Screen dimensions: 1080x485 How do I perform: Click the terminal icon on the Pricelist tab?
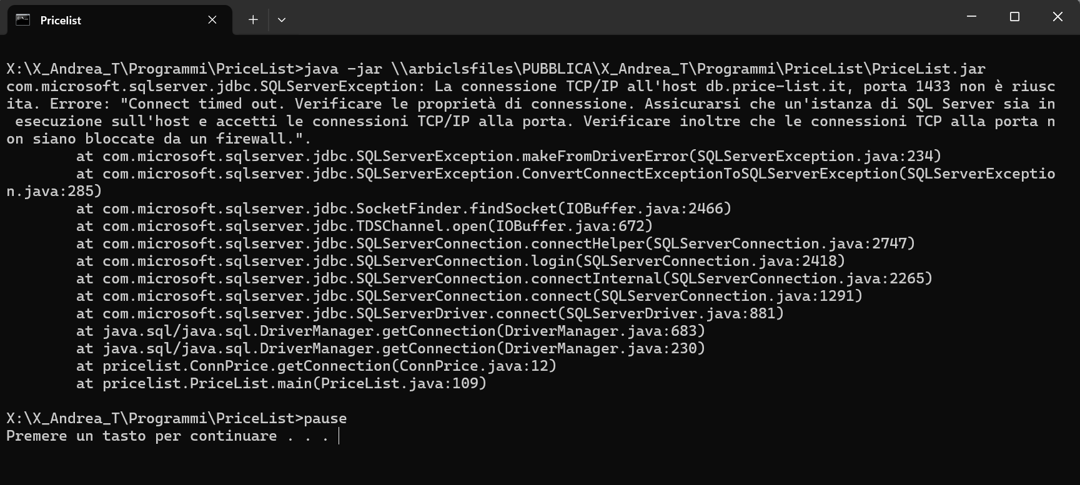pyautogui.click(x=23, y=20)
